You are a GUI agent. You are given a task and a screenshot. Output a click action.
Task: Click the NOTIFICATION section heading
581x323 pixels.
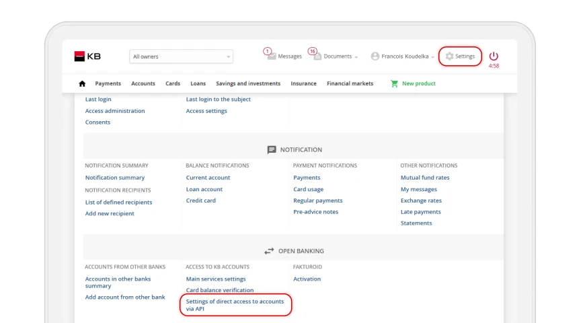(x=301, y=149)
